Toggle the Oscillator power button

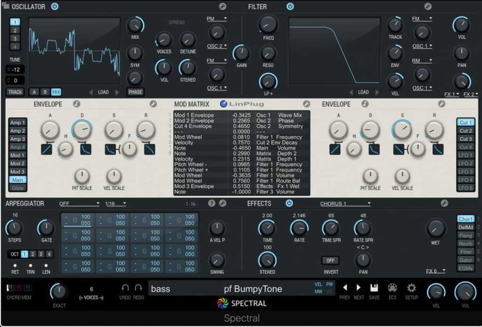tap(55, 7)
